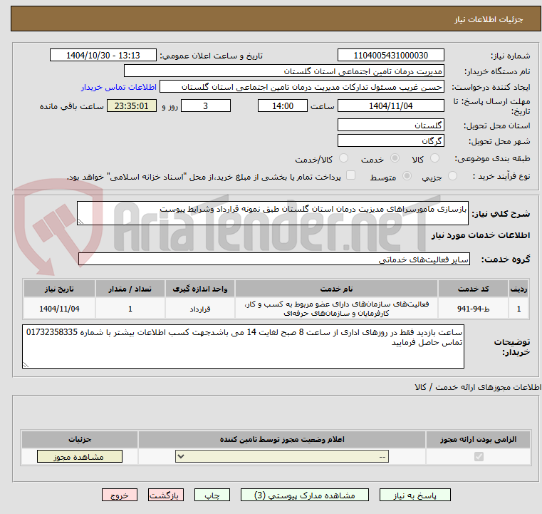The width and height of the screenshot is (542, 514).
Task: Select the خدمت radio button
Action: pos(395,158)
